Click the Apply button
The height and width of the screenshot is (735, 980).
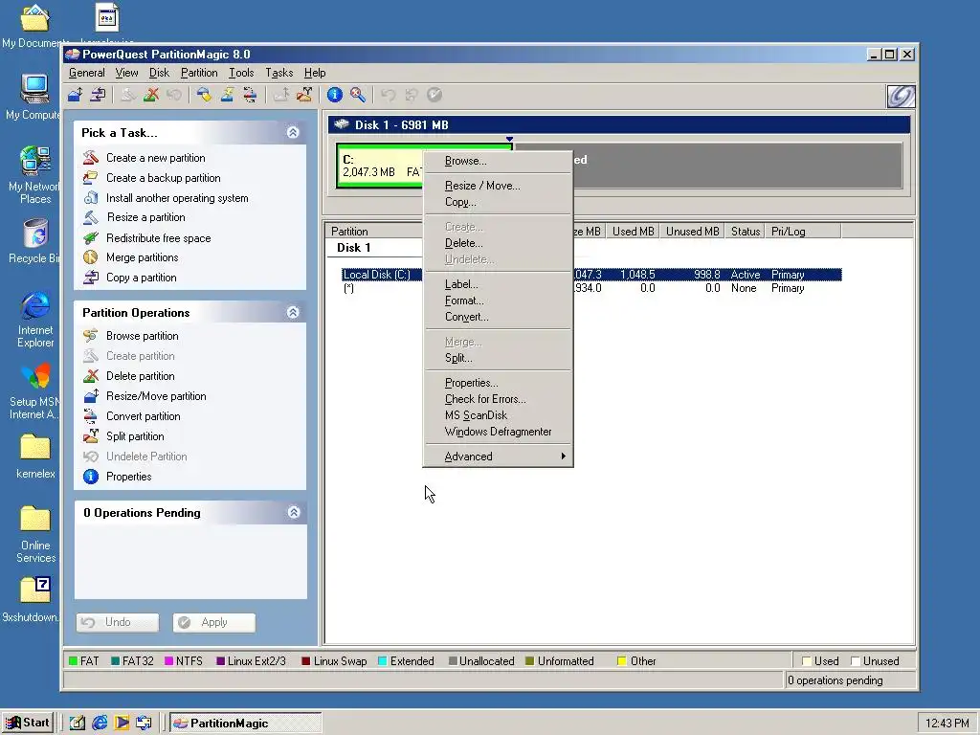(x=213, y=622)
